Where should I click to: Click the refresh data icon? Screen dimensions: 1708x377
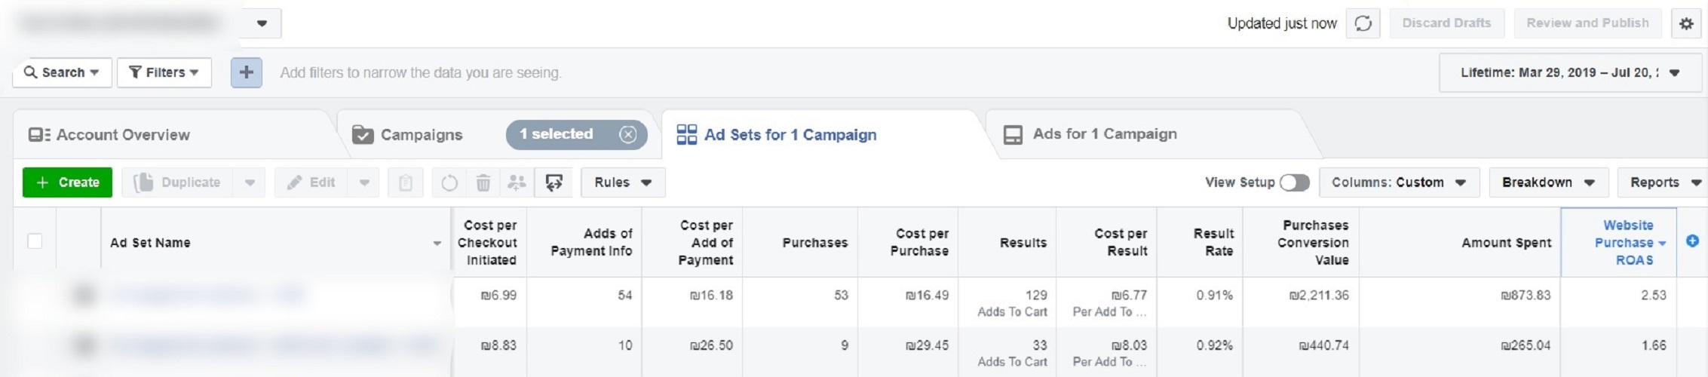point(1363,23)
